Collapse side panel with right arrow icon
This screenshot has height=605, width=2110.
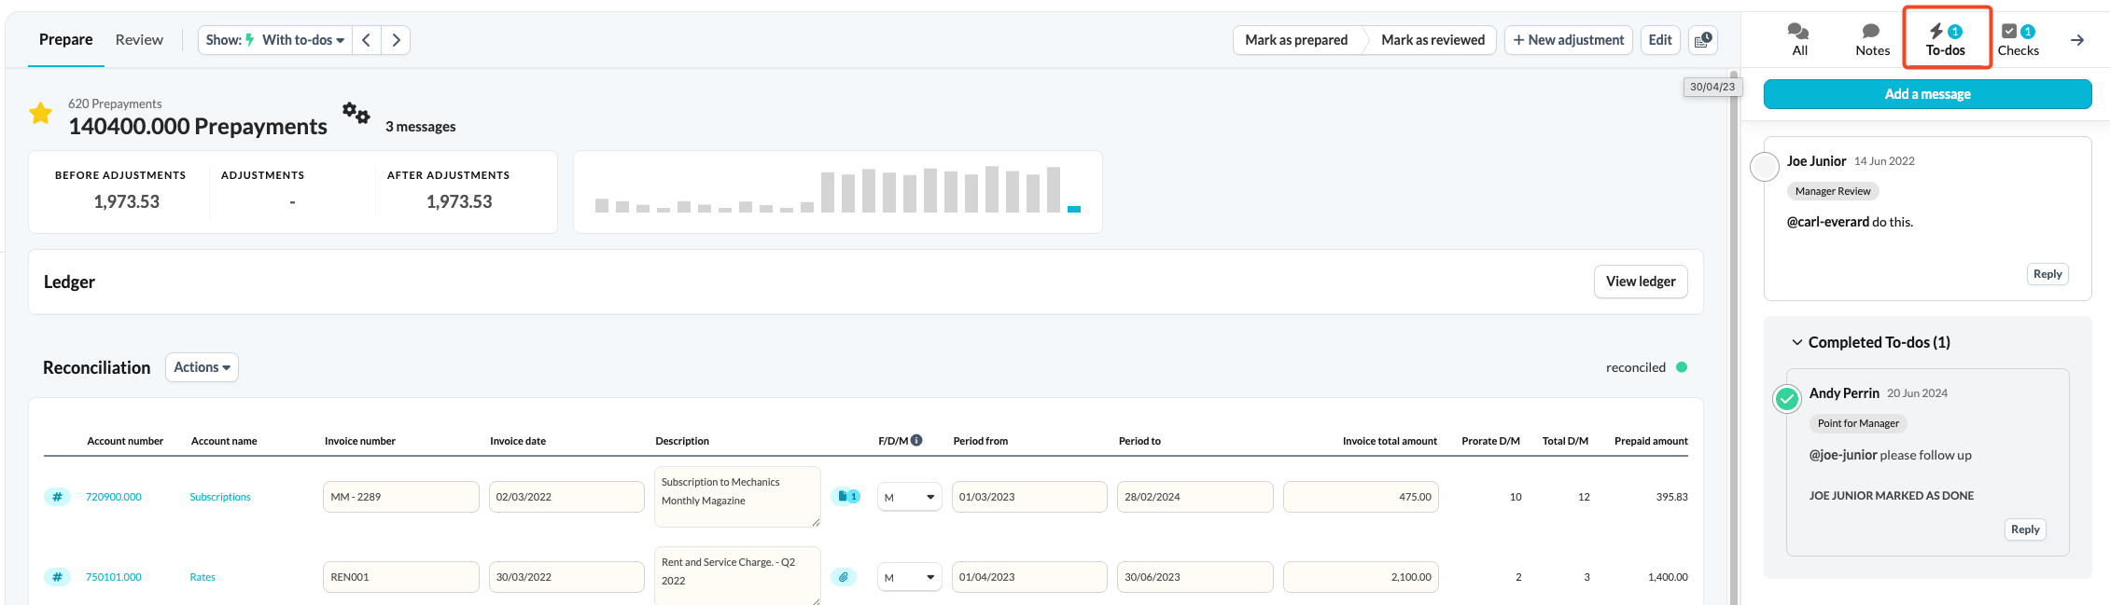pos(2077,40)
